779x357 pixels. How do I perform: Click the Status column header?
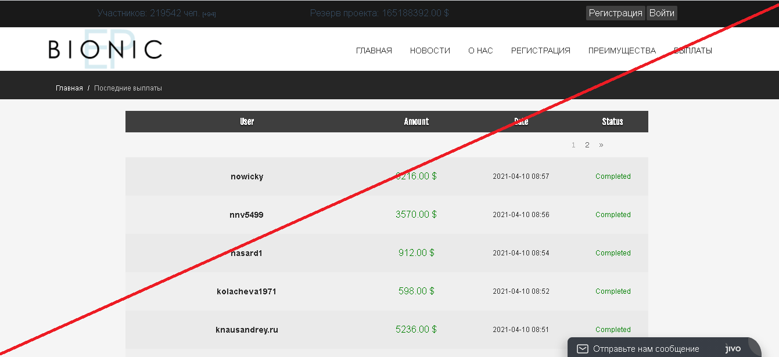(613, 121)
